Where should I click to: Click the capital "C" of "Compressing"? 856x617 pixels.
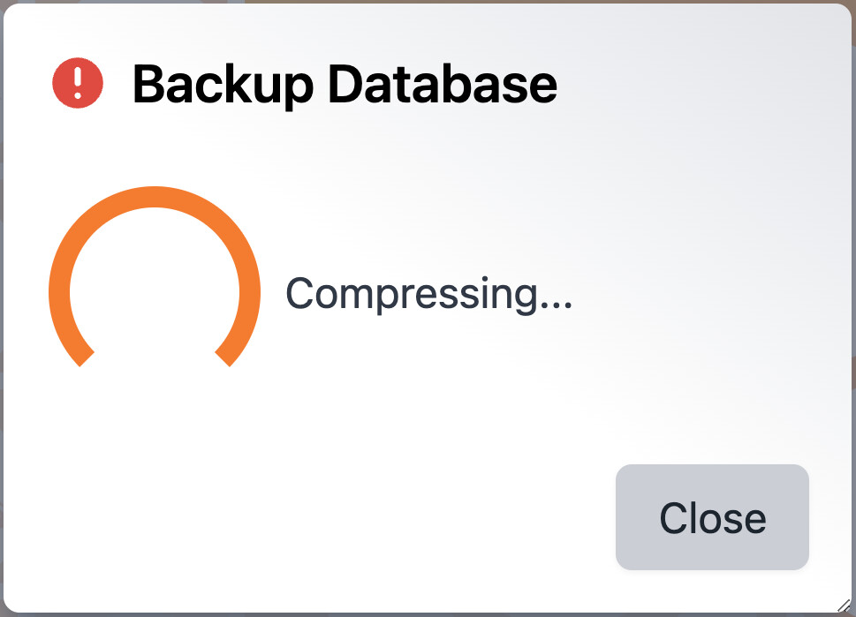click(300, 293)
